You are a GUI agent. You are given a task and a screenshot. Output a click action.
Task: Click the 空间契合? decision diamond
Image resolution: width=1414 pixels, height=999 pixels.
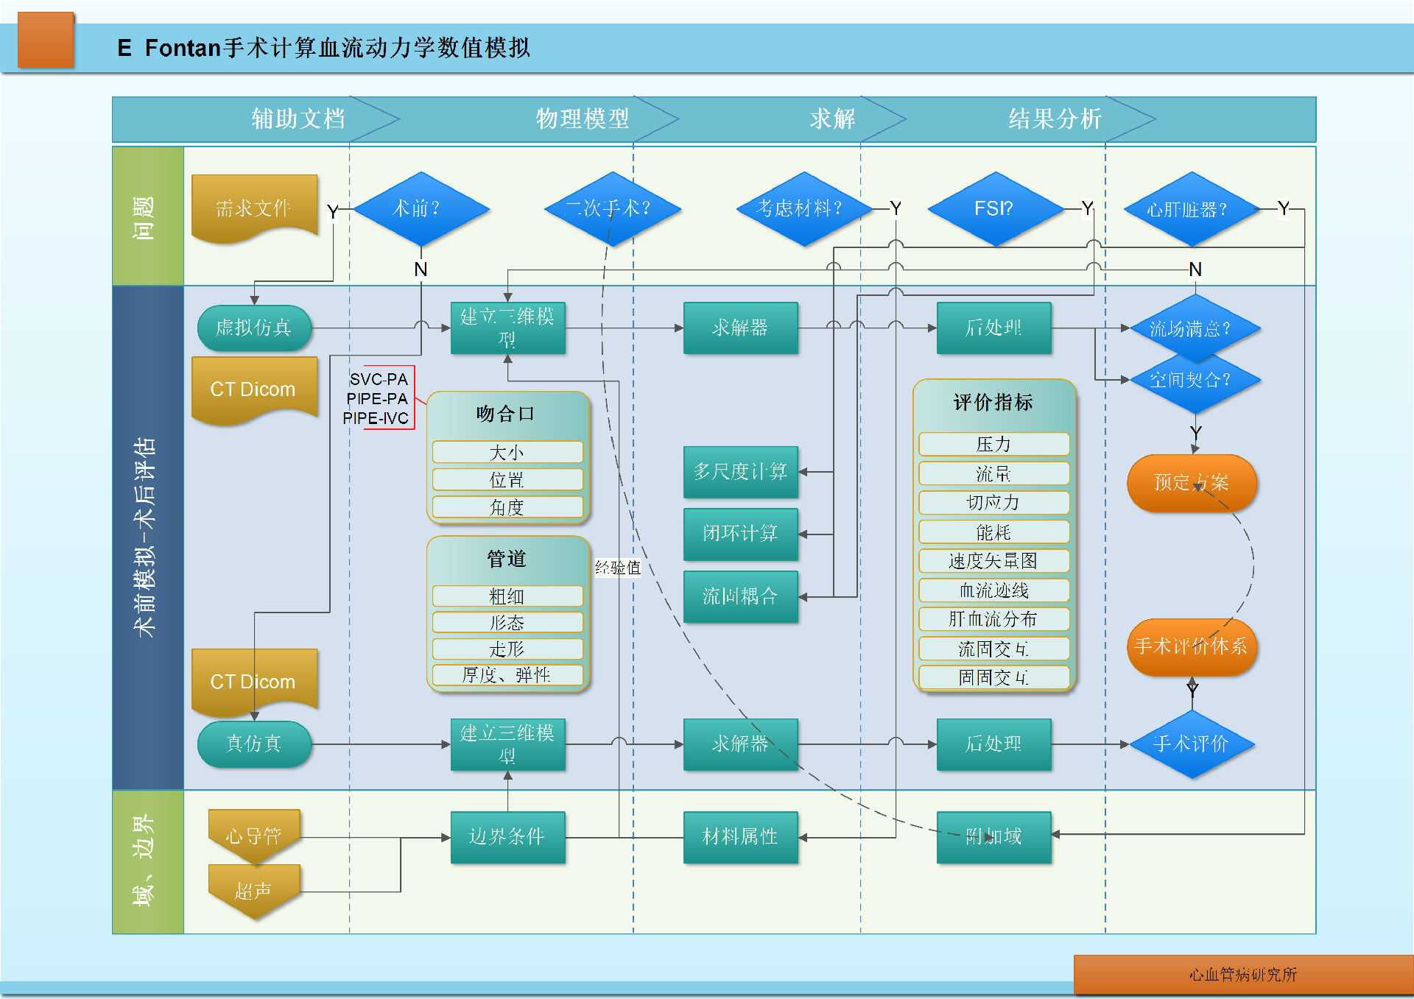click(x=1194, y=380)
